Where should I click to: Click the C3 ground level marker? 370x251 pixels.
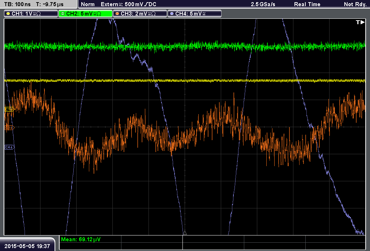(10, 127)
